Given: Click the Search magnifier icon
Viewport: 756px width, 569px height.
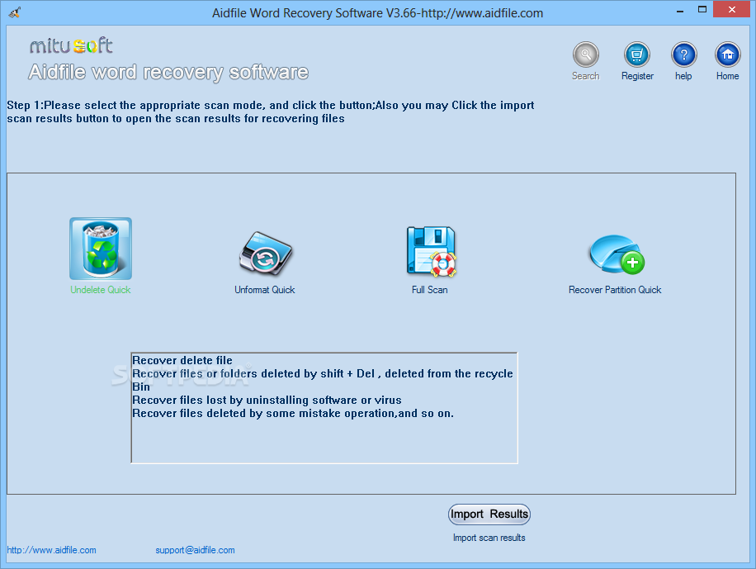Looking at the screenshot, I should coord(586,55).
